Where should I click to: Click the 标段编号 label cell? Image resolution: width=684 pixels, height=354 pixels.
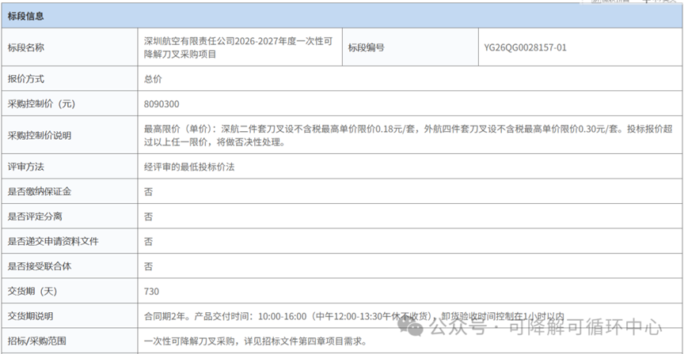pos(366,47)
